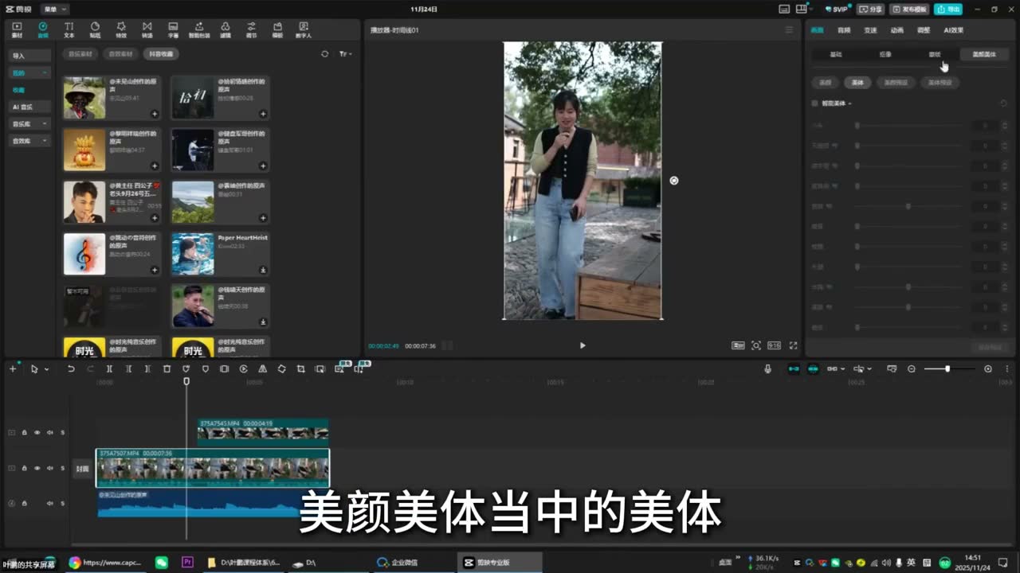
Task: Open the player hamburger menu
Action: point(789,30)
